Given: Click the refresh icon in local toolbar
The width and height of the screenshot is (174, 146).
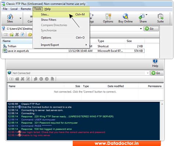Looking at the screenshot, I should [x=22, y=35].
